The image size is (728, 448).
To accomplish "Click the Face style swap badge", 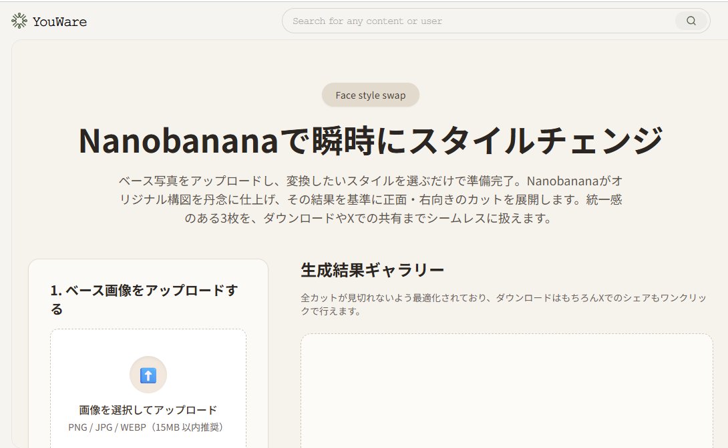I will point(371,95).
